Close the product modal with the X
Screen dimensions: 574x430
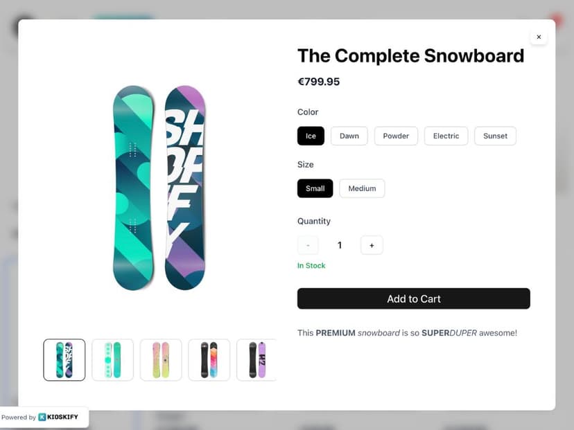pyautogui.click(x=539, y=37)
